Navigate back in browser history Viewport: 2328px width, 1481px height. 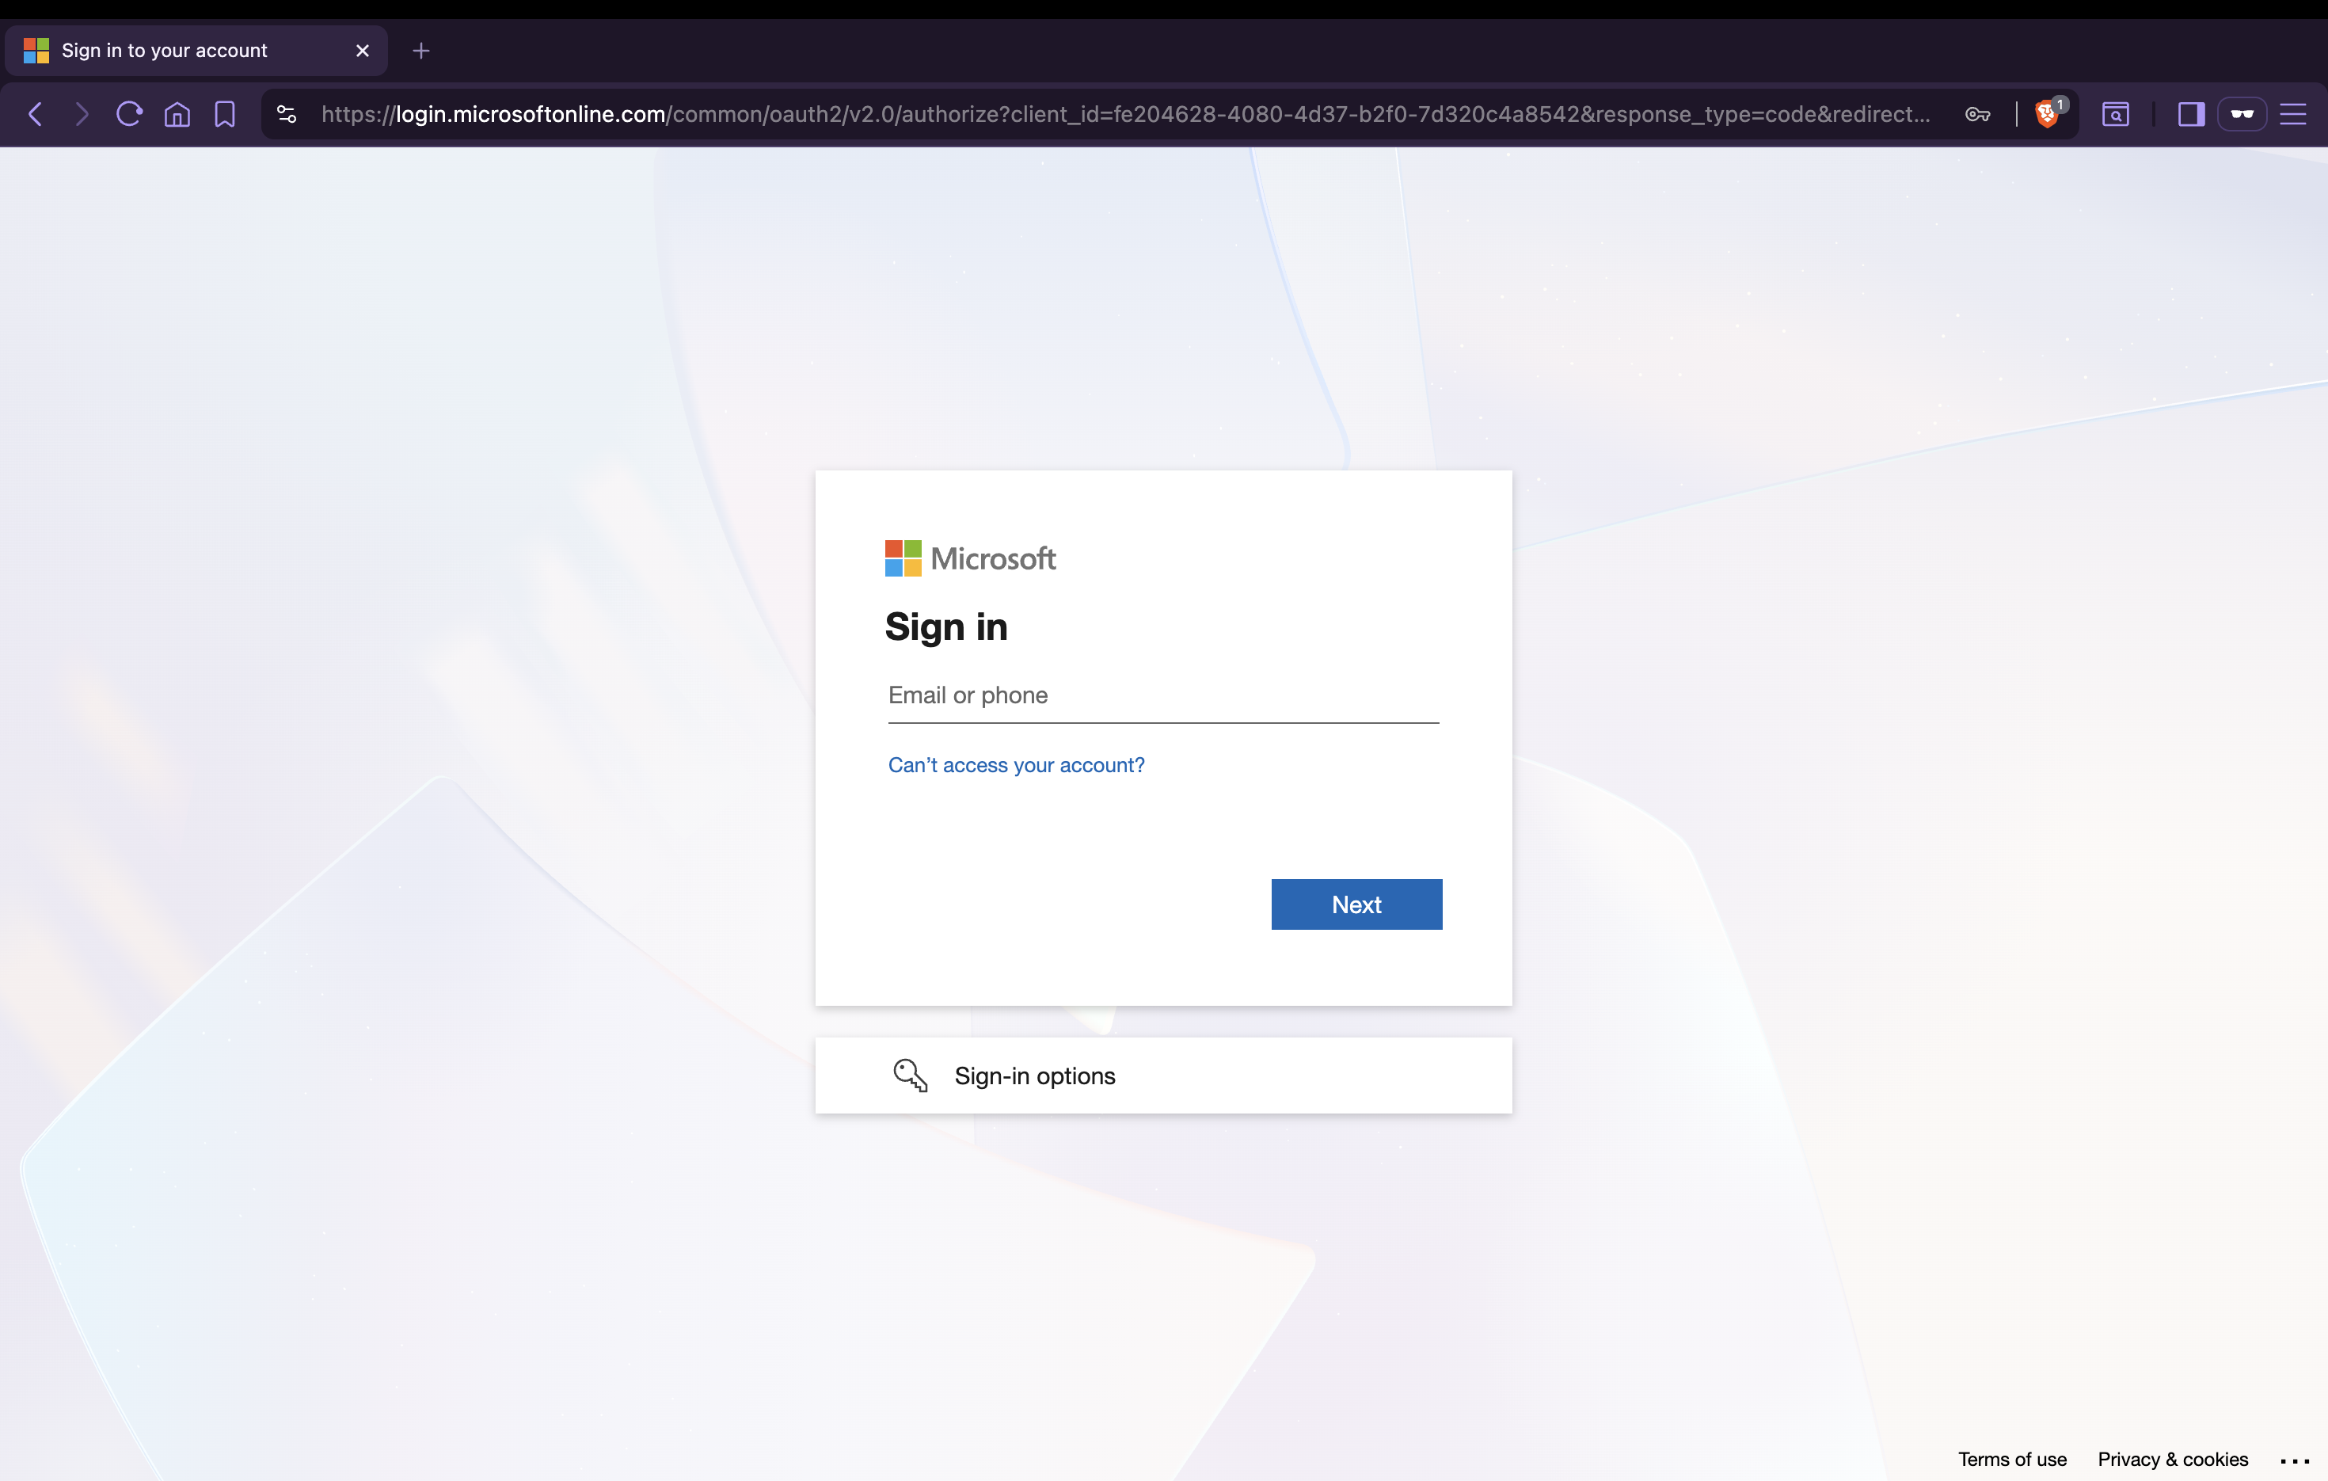point(35,114)
